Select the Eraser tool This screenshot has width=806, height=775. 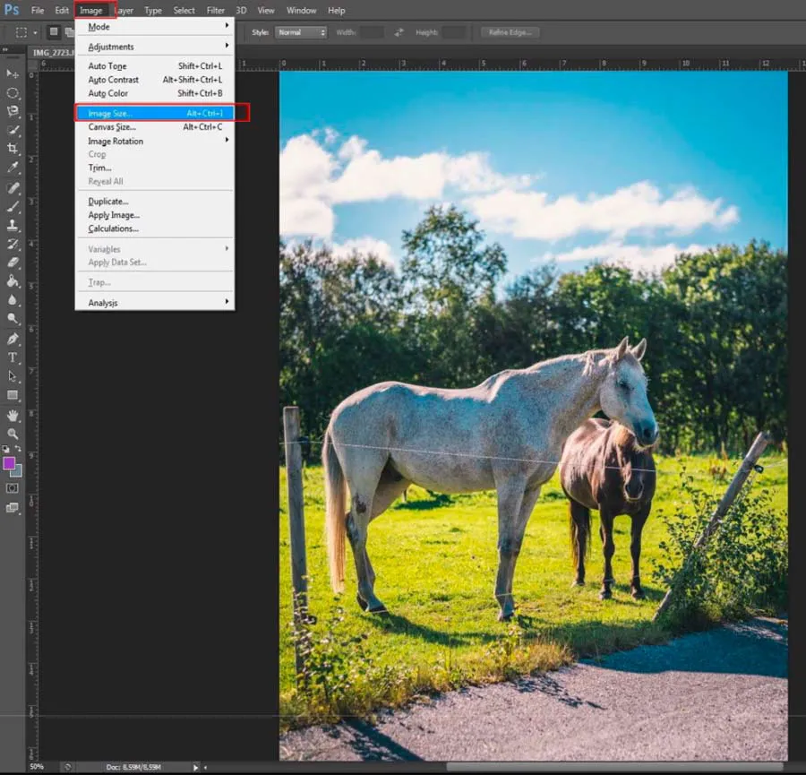pyautogui.click(x=13, y=263)
